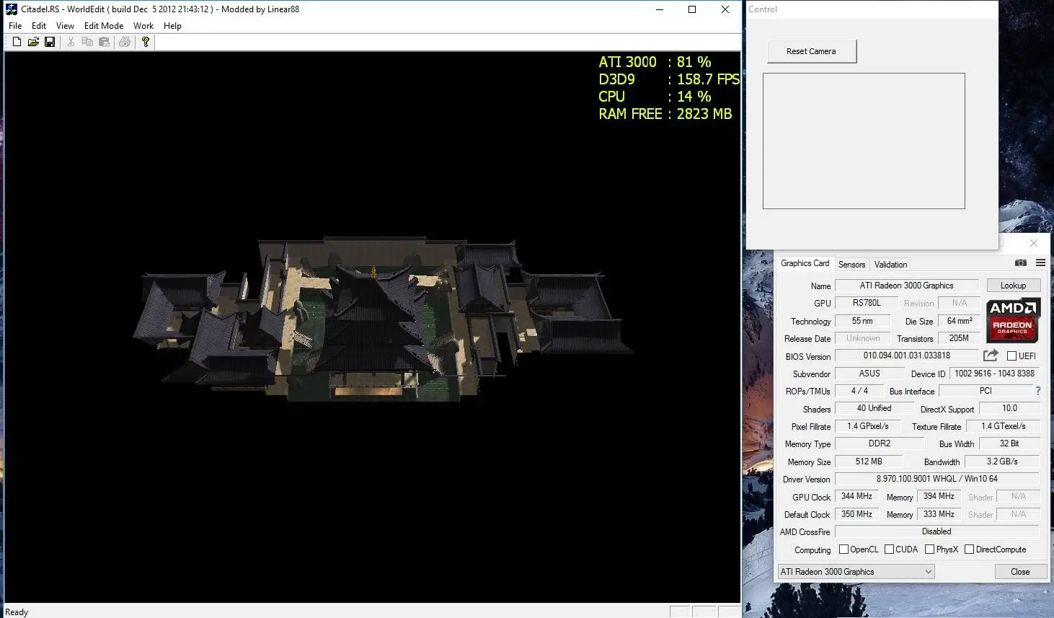Click the GPU Clock 344 MHz value
This screenshot has width=1054, height=618.
(856, 496)
